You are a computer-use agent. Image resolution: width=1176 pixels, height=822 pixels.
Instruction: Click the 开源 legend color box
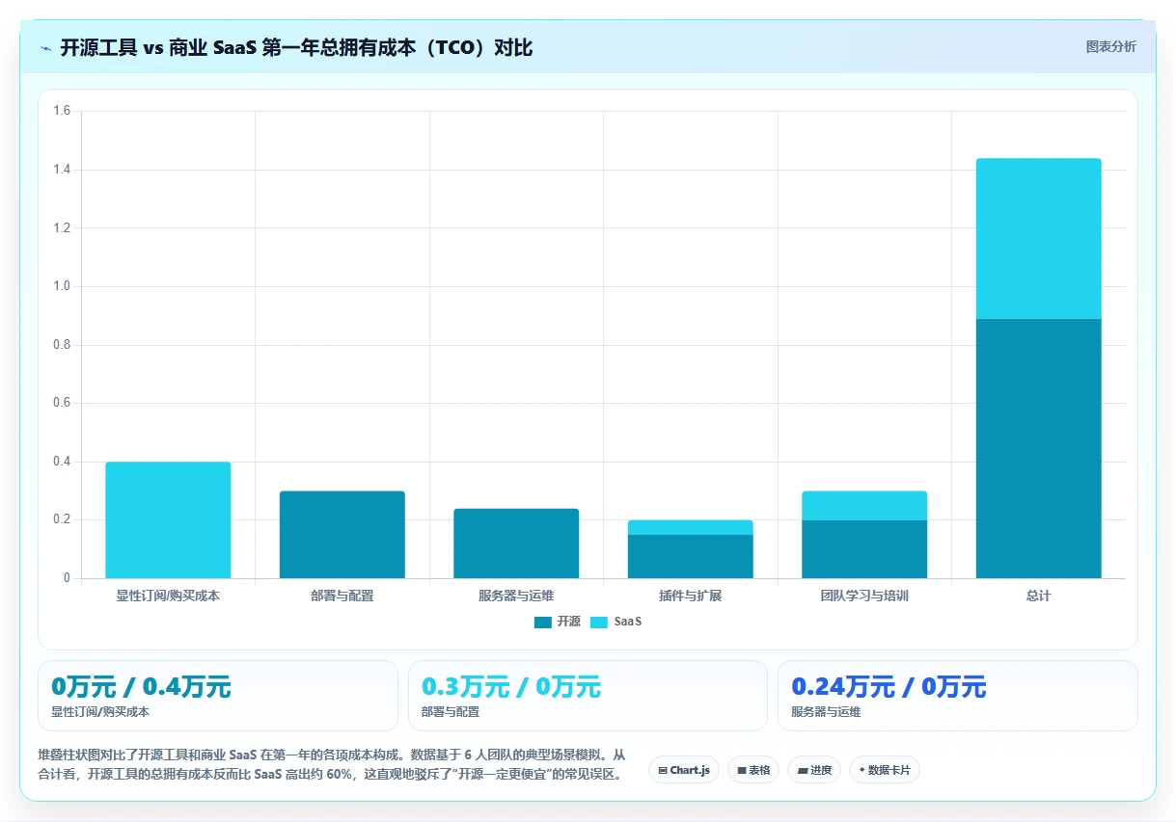click(x=543, y=623)
